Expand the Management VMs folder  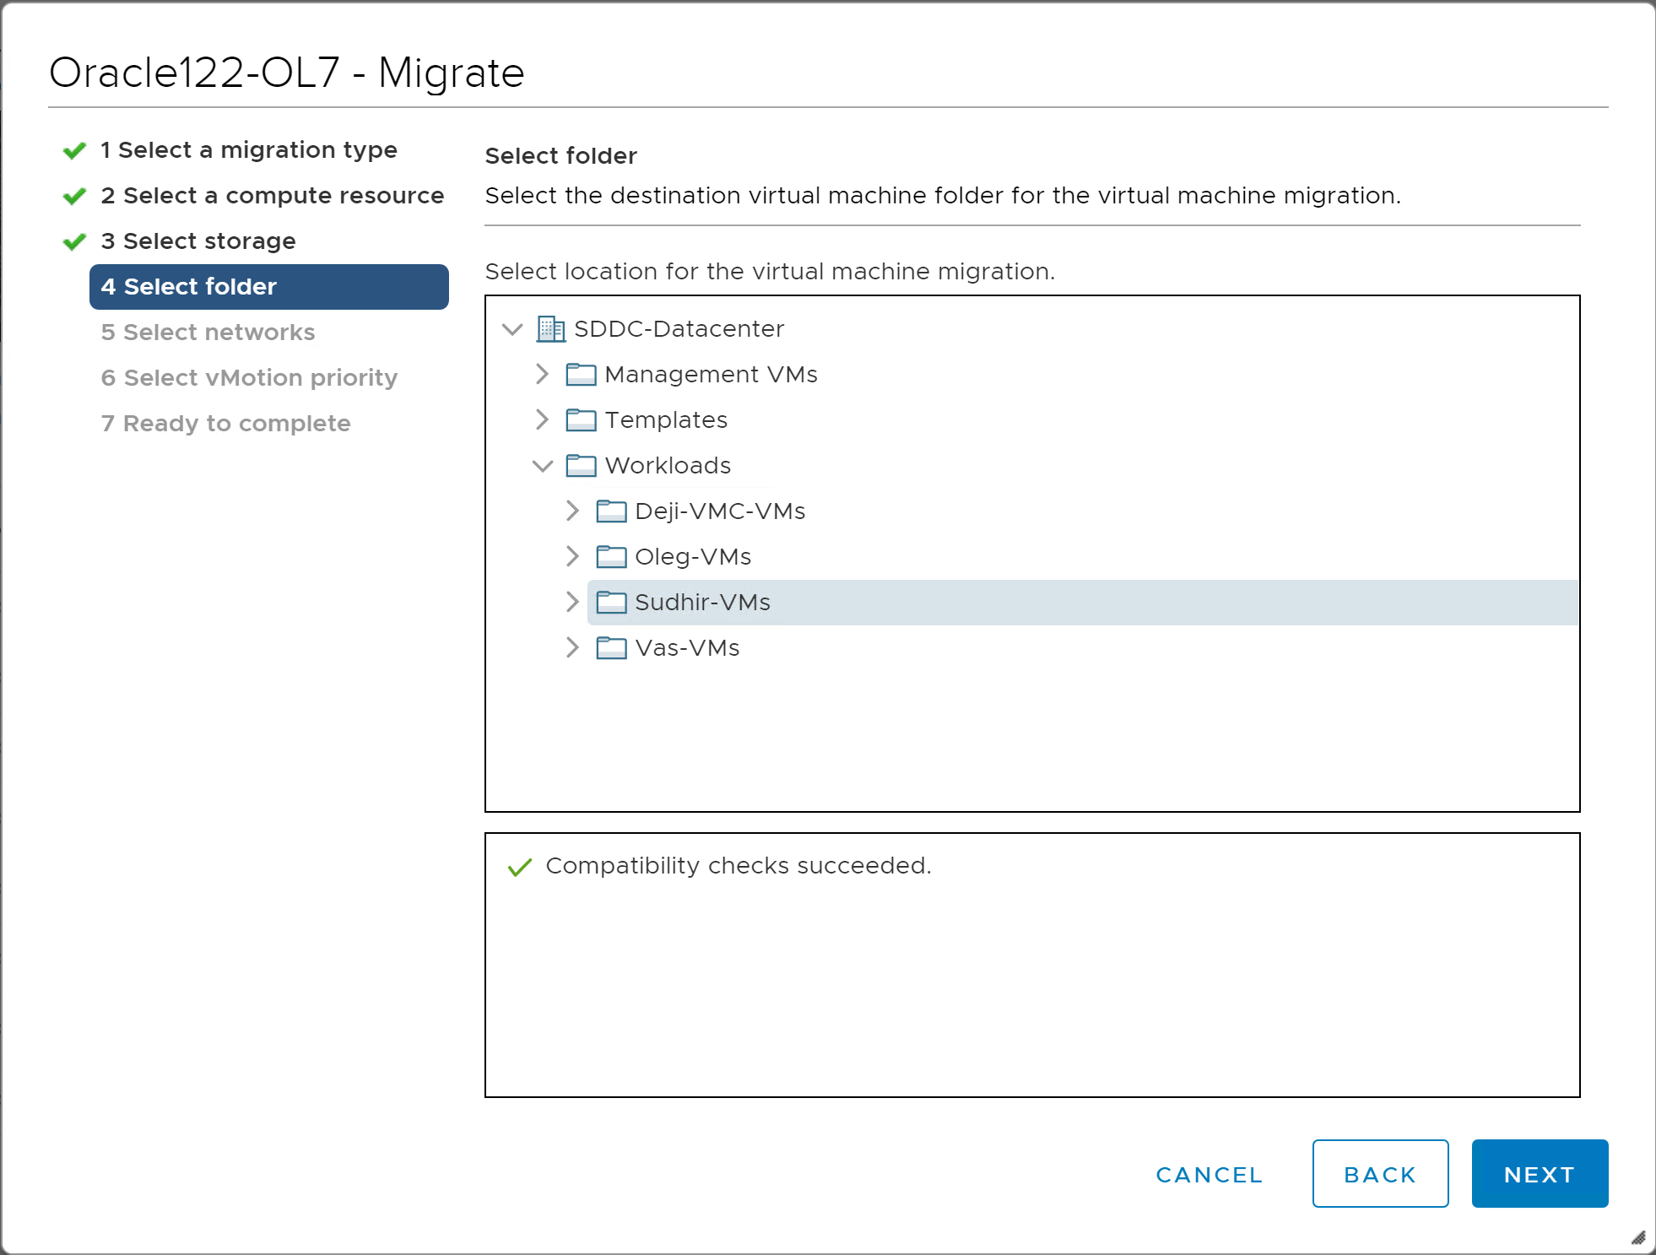tap(542, 375)
